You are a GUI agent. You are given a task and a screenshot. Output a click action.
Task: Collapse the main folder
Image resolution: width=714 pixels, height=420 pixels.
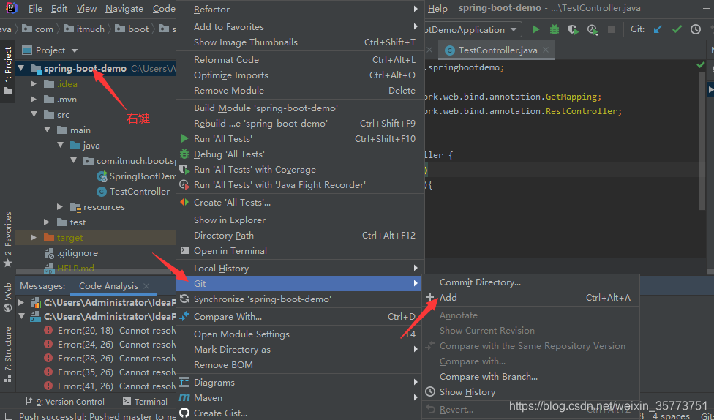click(48, 130)
